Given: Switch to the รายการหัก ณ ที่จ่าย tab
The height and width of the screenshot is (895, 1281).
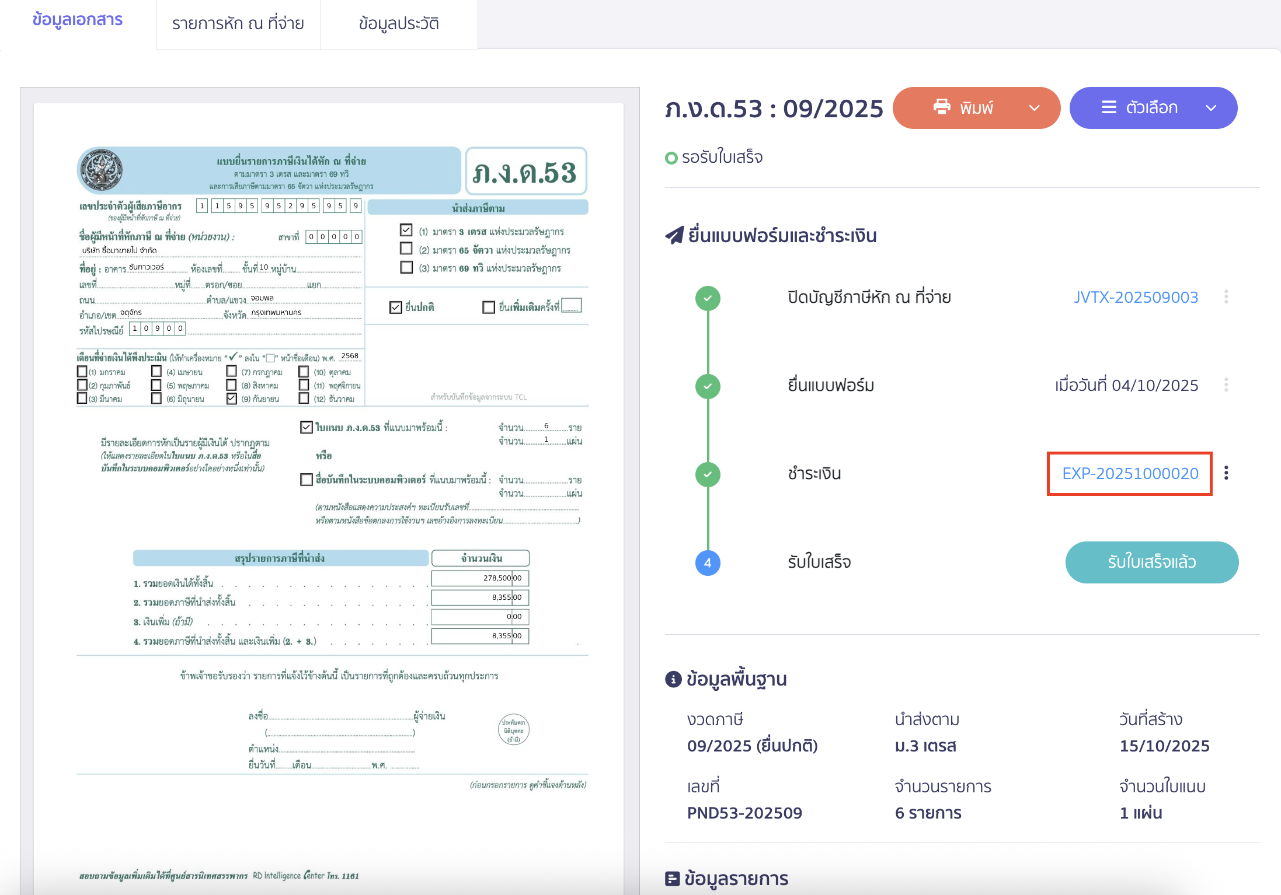Looking at the screenshot, I should click(x=238, y=23).
